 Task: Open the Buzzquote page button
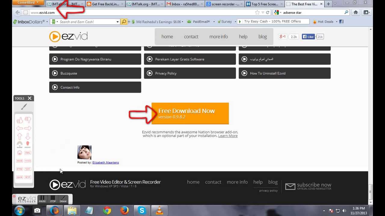[95, 73]
